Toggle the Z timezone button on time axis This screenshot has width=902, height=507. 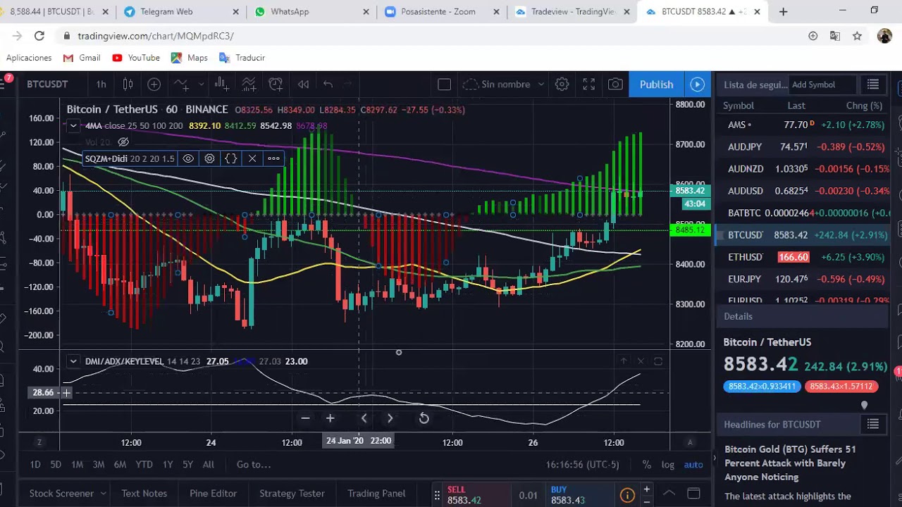pyautogui.click(x=39, y=442)
